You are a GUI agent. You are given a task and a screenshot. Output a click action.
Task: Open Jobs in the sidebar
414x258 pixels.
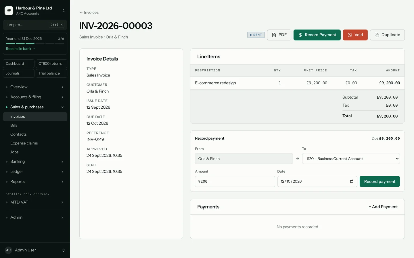[x=35, y=152]
